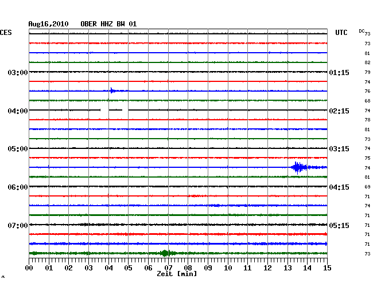Select minute tick label 15
The image size is (373, 283).
click(x=327, y=268)
